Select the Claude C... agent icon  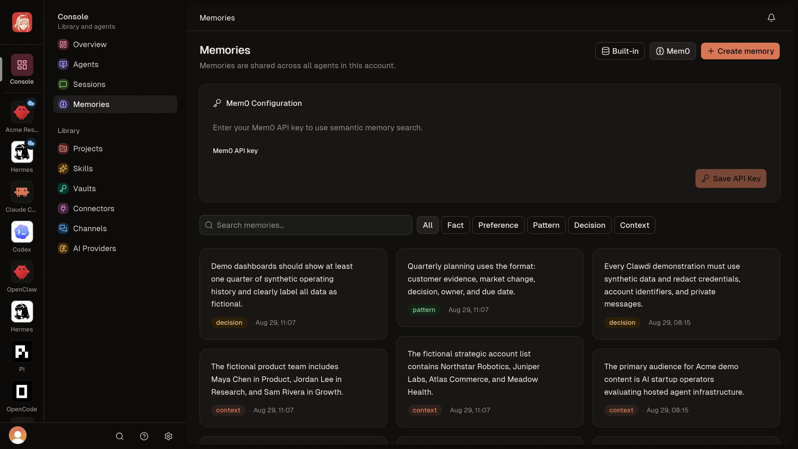(22, 192)
